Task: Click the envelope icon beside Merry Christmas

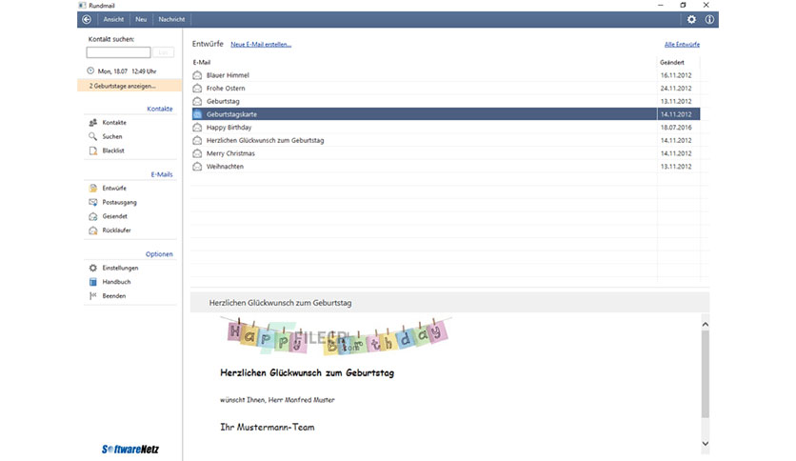Action: click(x=197, y=153)
